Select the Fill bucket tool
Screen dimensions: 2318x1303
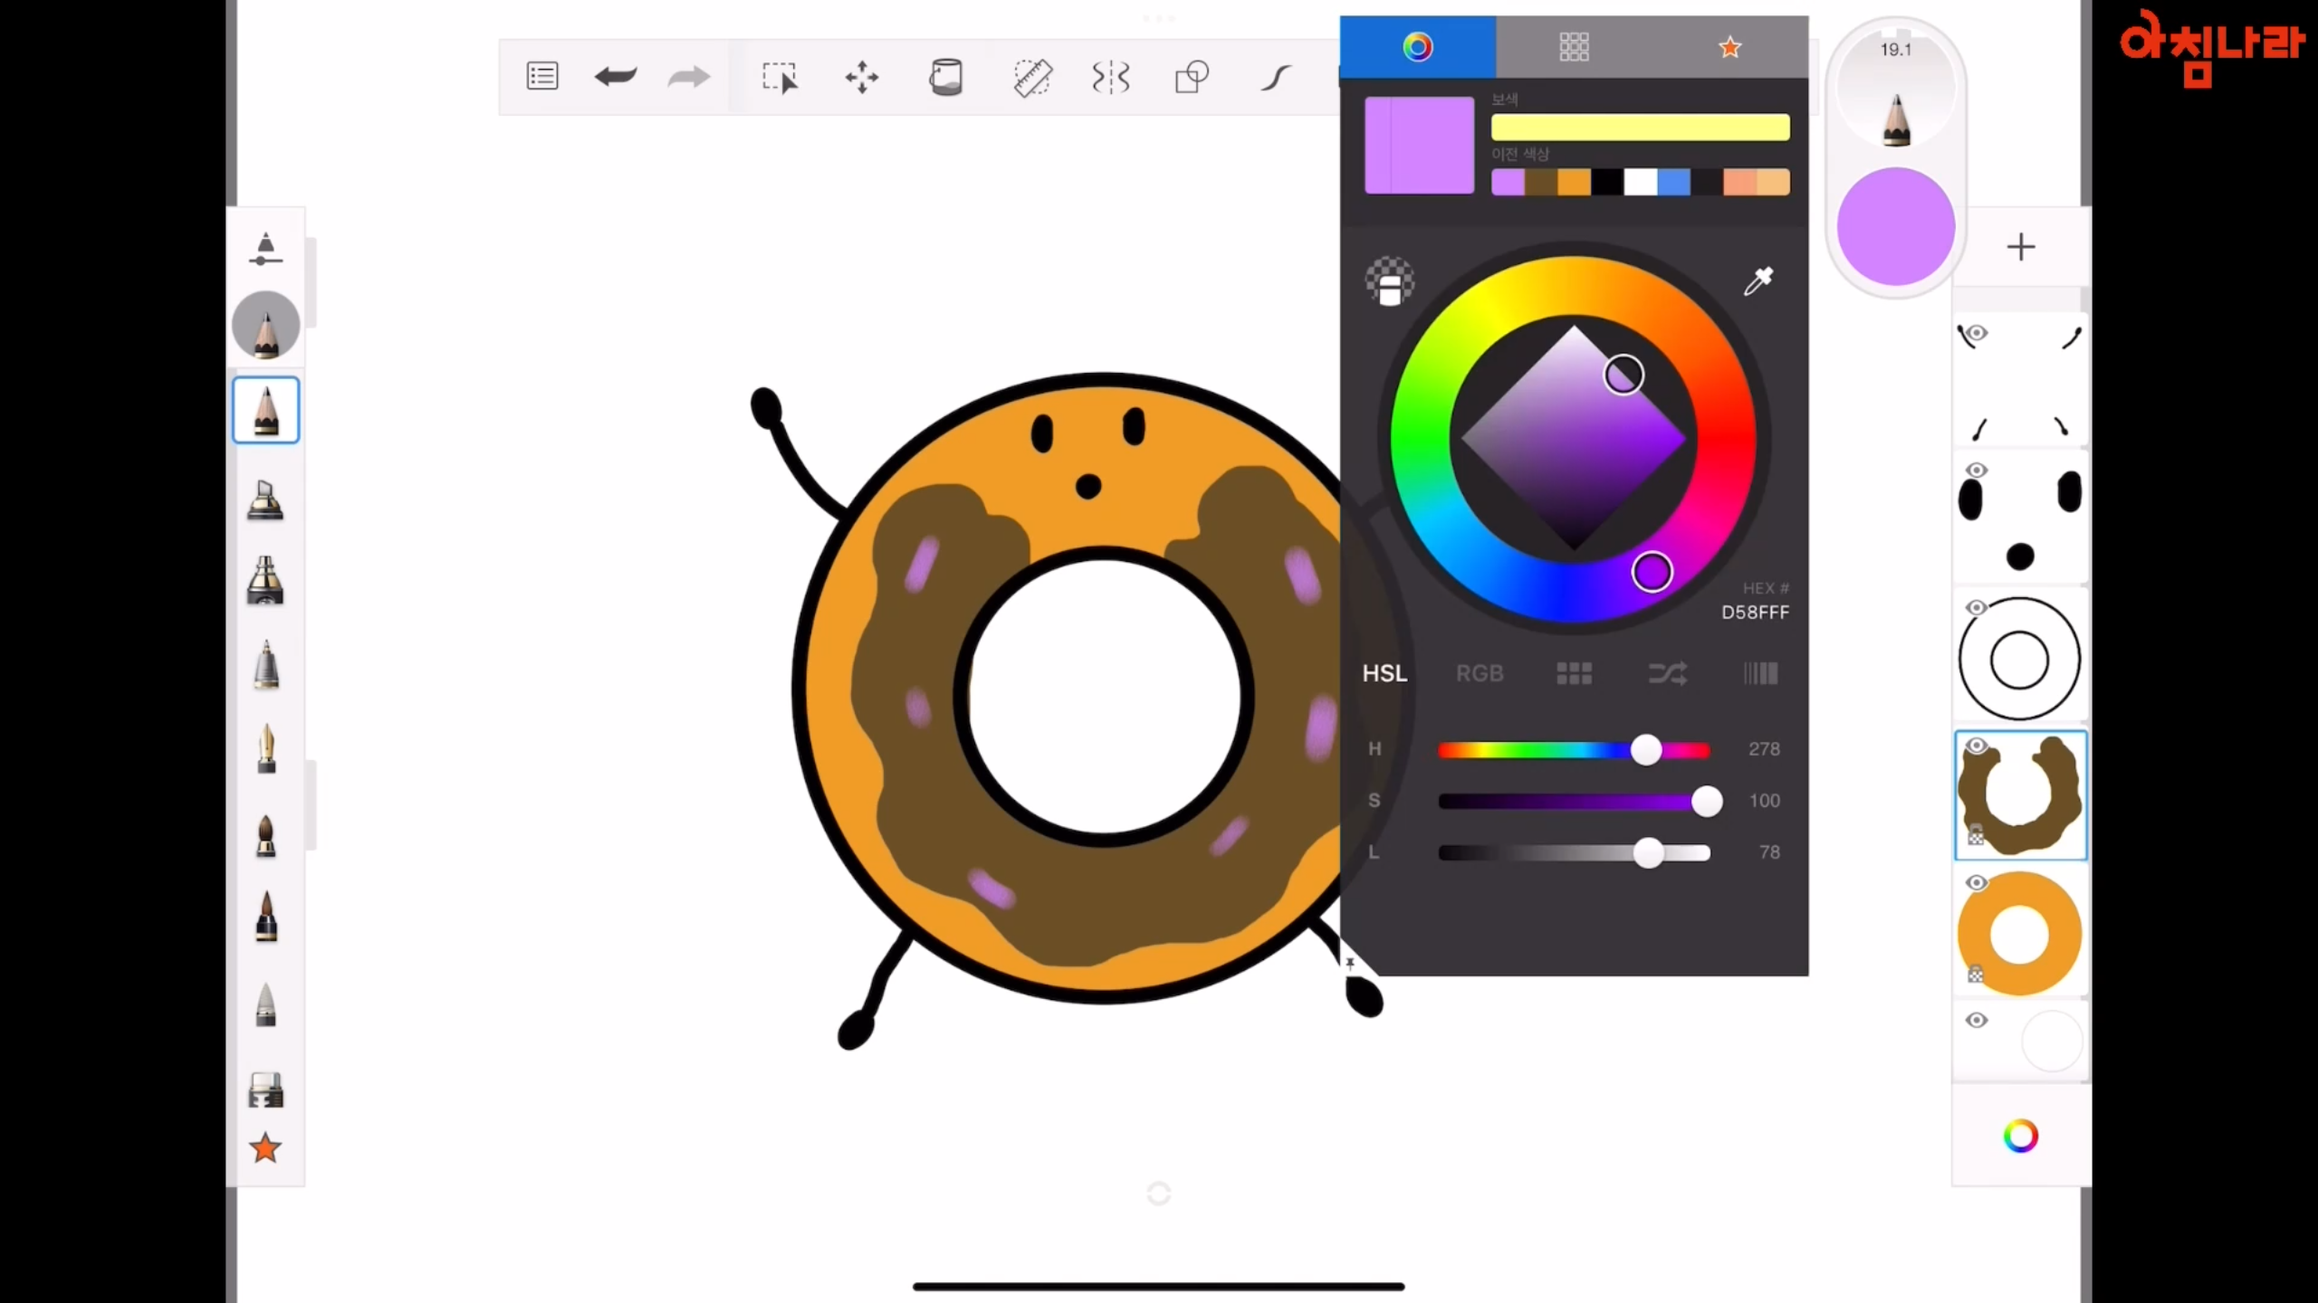pos(945,77)
